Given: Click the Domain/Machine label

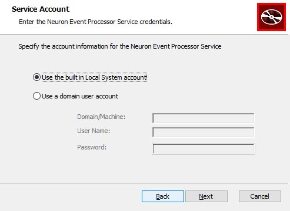Looking at the screenshot, I should [101, 117].
